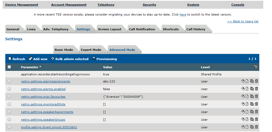Viewport: 272px width, 132px height.
Task: Click mouse-shaped edit icon for misc.favourites row
Action: (x=243, y=96)
